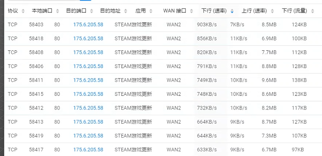
Task: Click the 下行 (流量) column header
Action: point(295,11)
